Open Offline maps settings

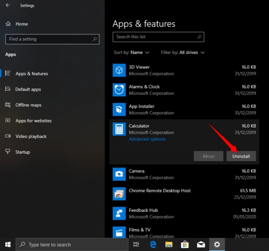28,105
